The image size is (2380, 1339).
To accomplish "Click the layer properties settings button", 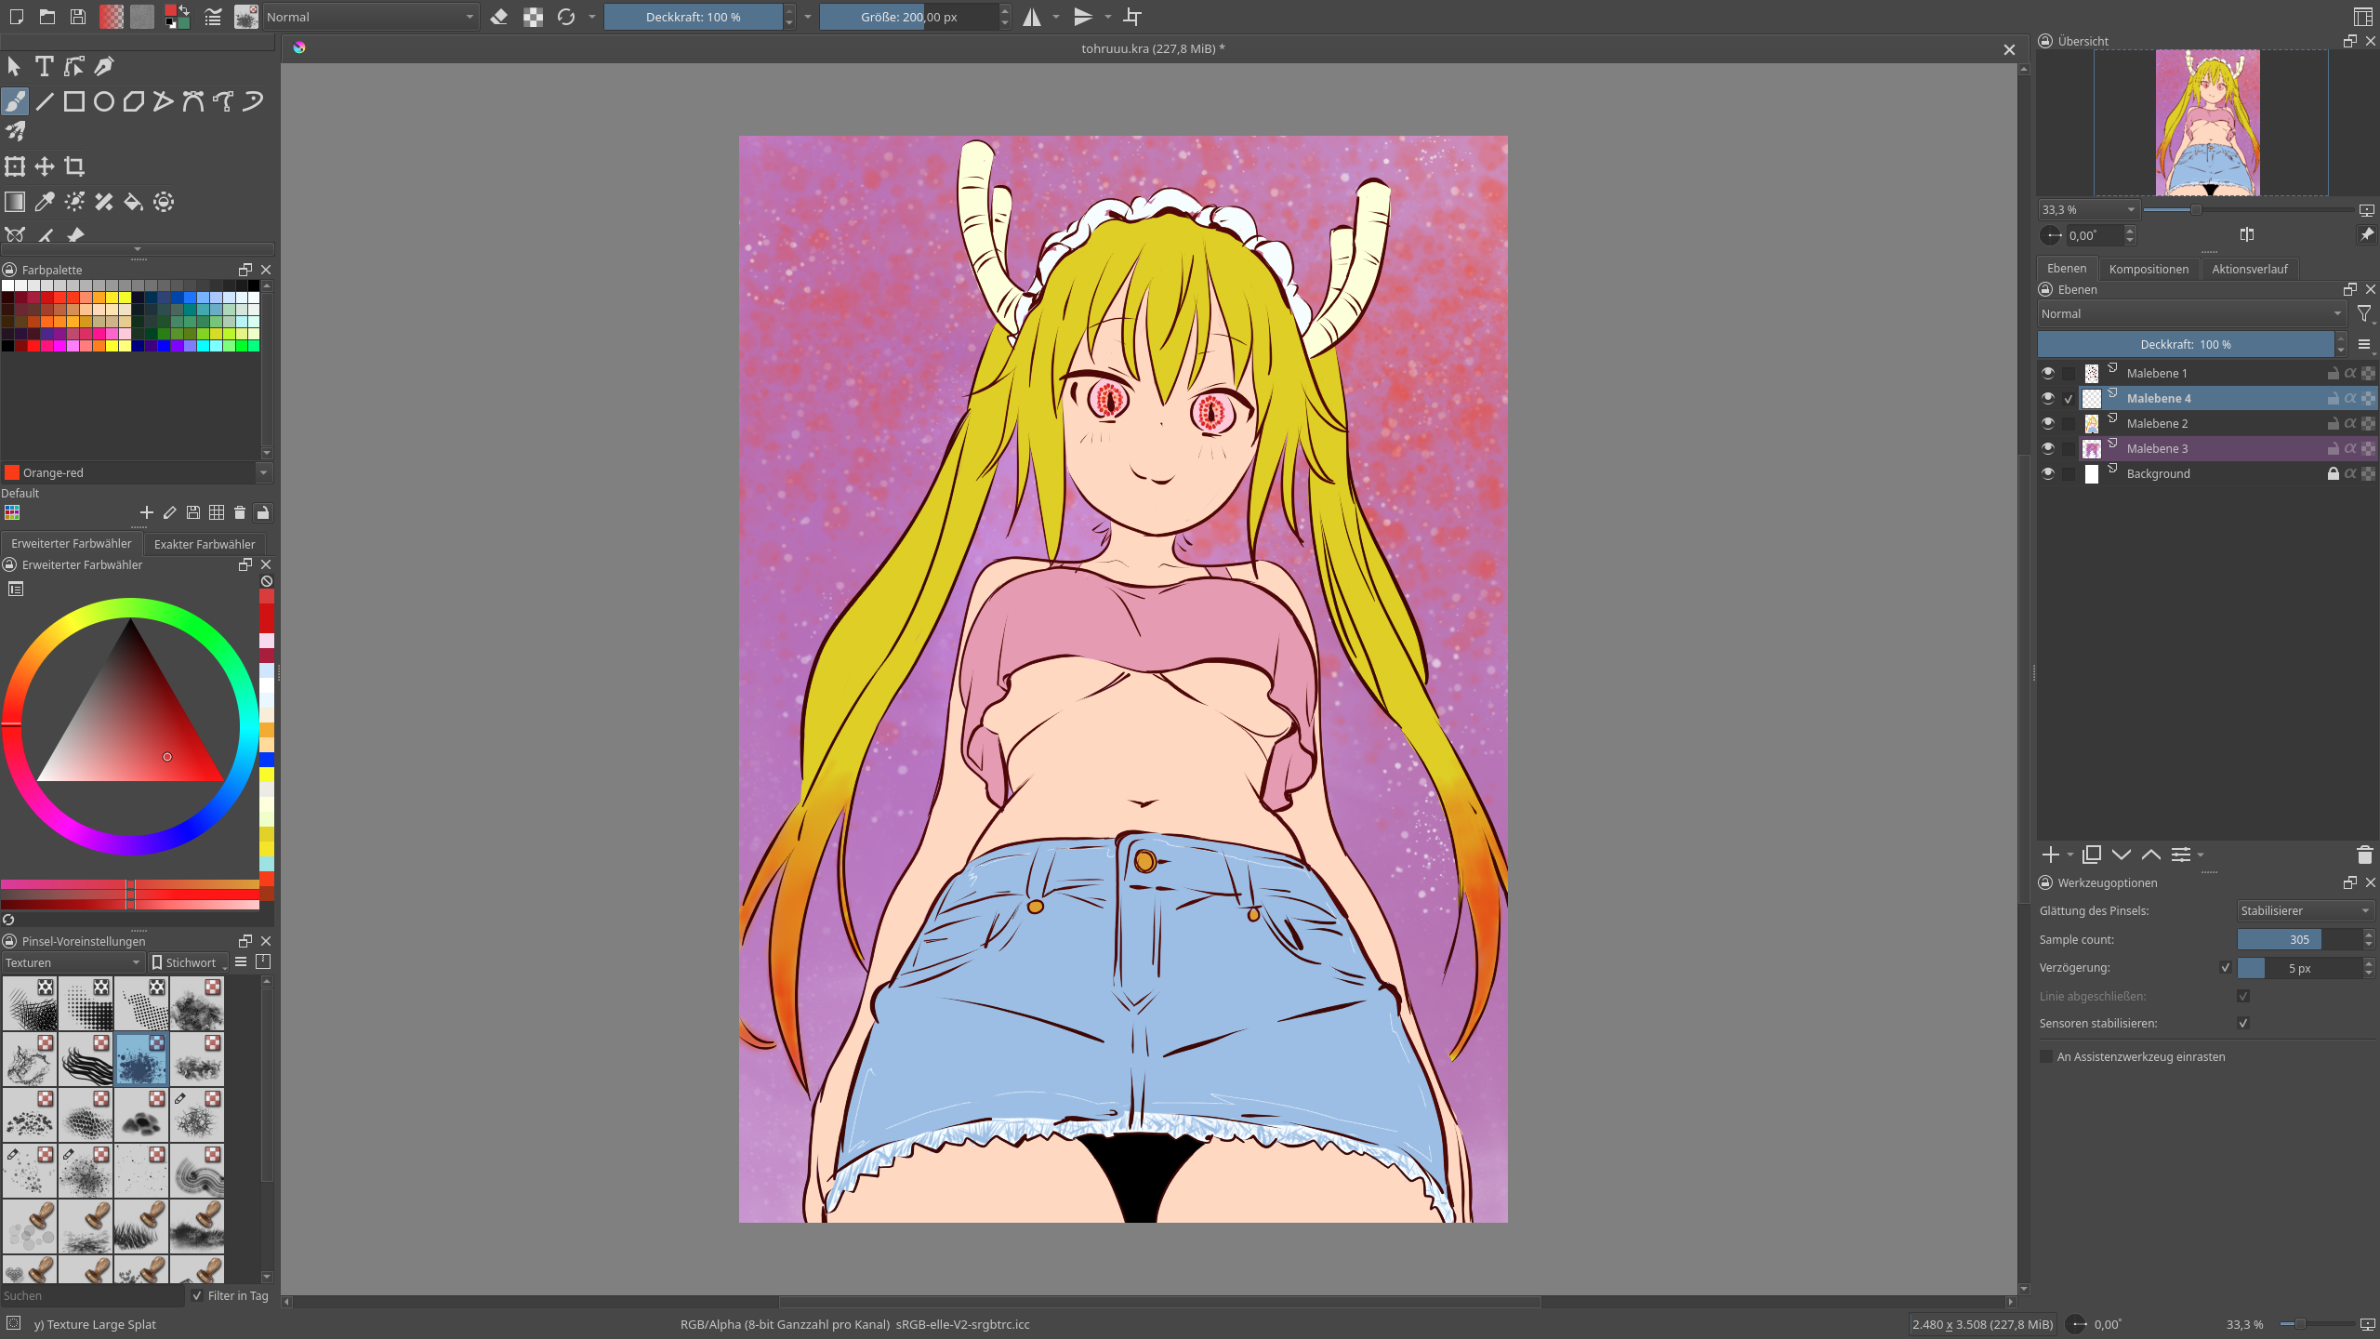I will [2180, 855].
